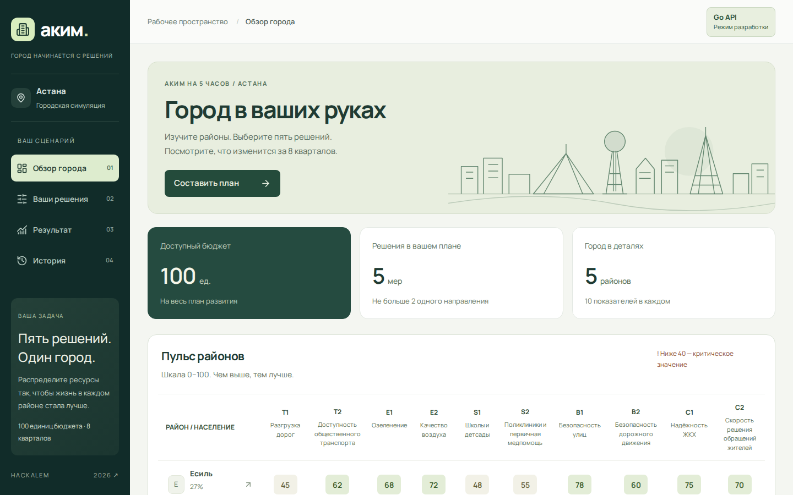Image resolution: width=793 pixels, height=495 pixels.
Task: Click the Составить план button
Action: point(222,183)
